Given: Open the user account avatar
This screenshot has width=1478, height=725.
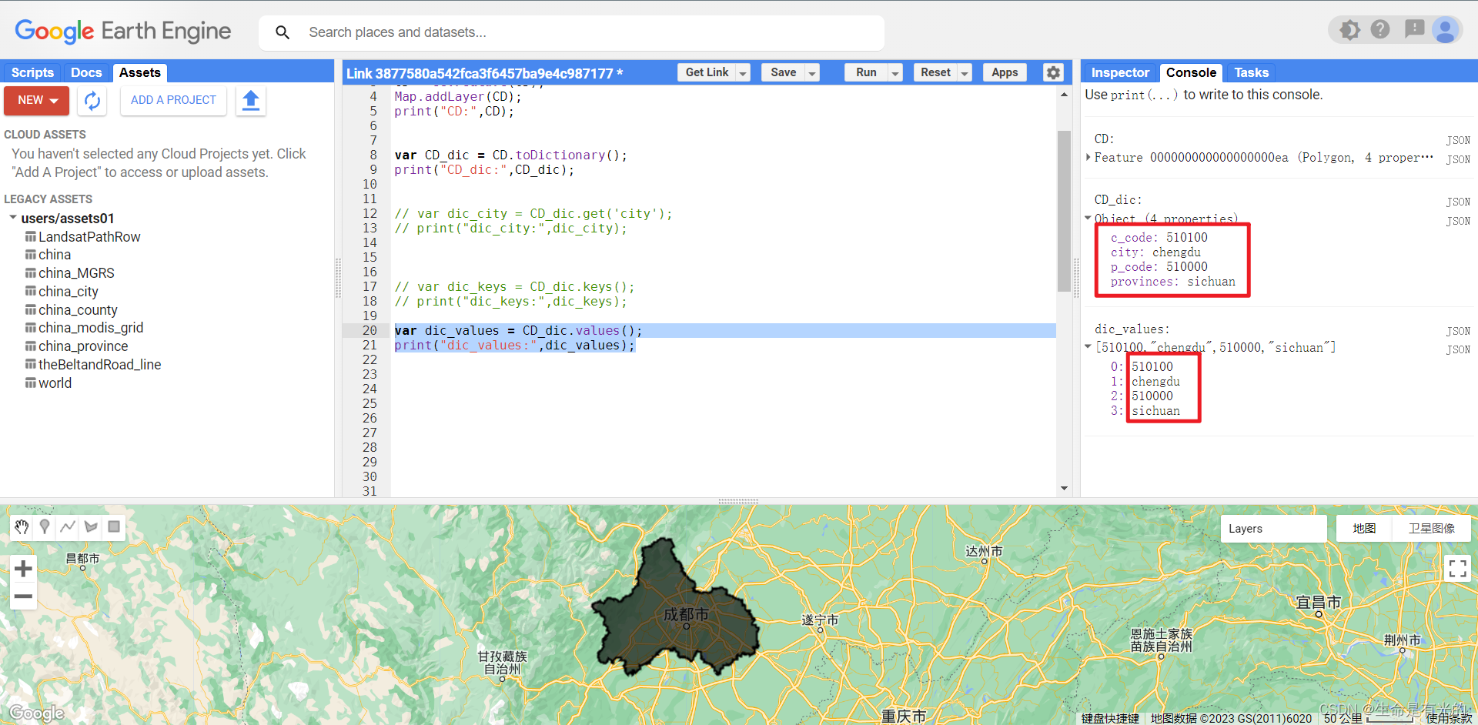Looking at the screenshot, I should coord(1446,30).
